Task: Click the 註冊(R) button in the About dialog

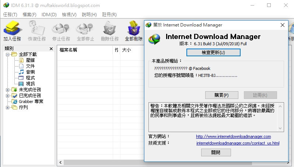Action: click(x=260, y=95)
